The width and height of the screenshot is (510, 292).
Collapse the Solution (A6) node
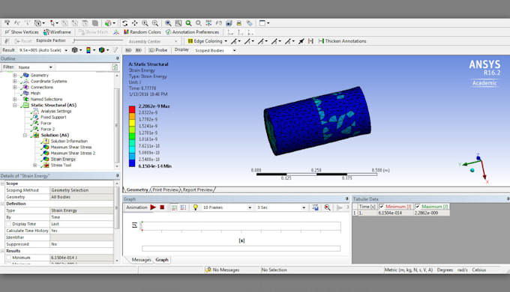(x=25, y=135)
